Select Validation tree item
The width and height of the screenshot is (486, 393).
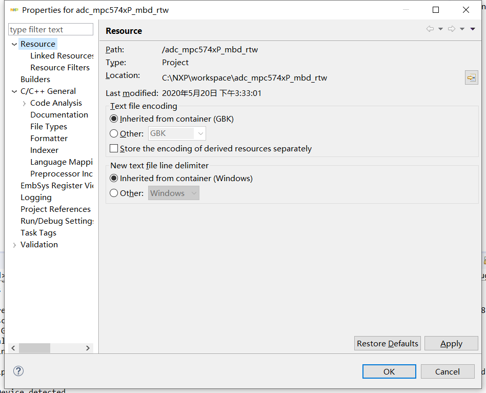point(39,244)
